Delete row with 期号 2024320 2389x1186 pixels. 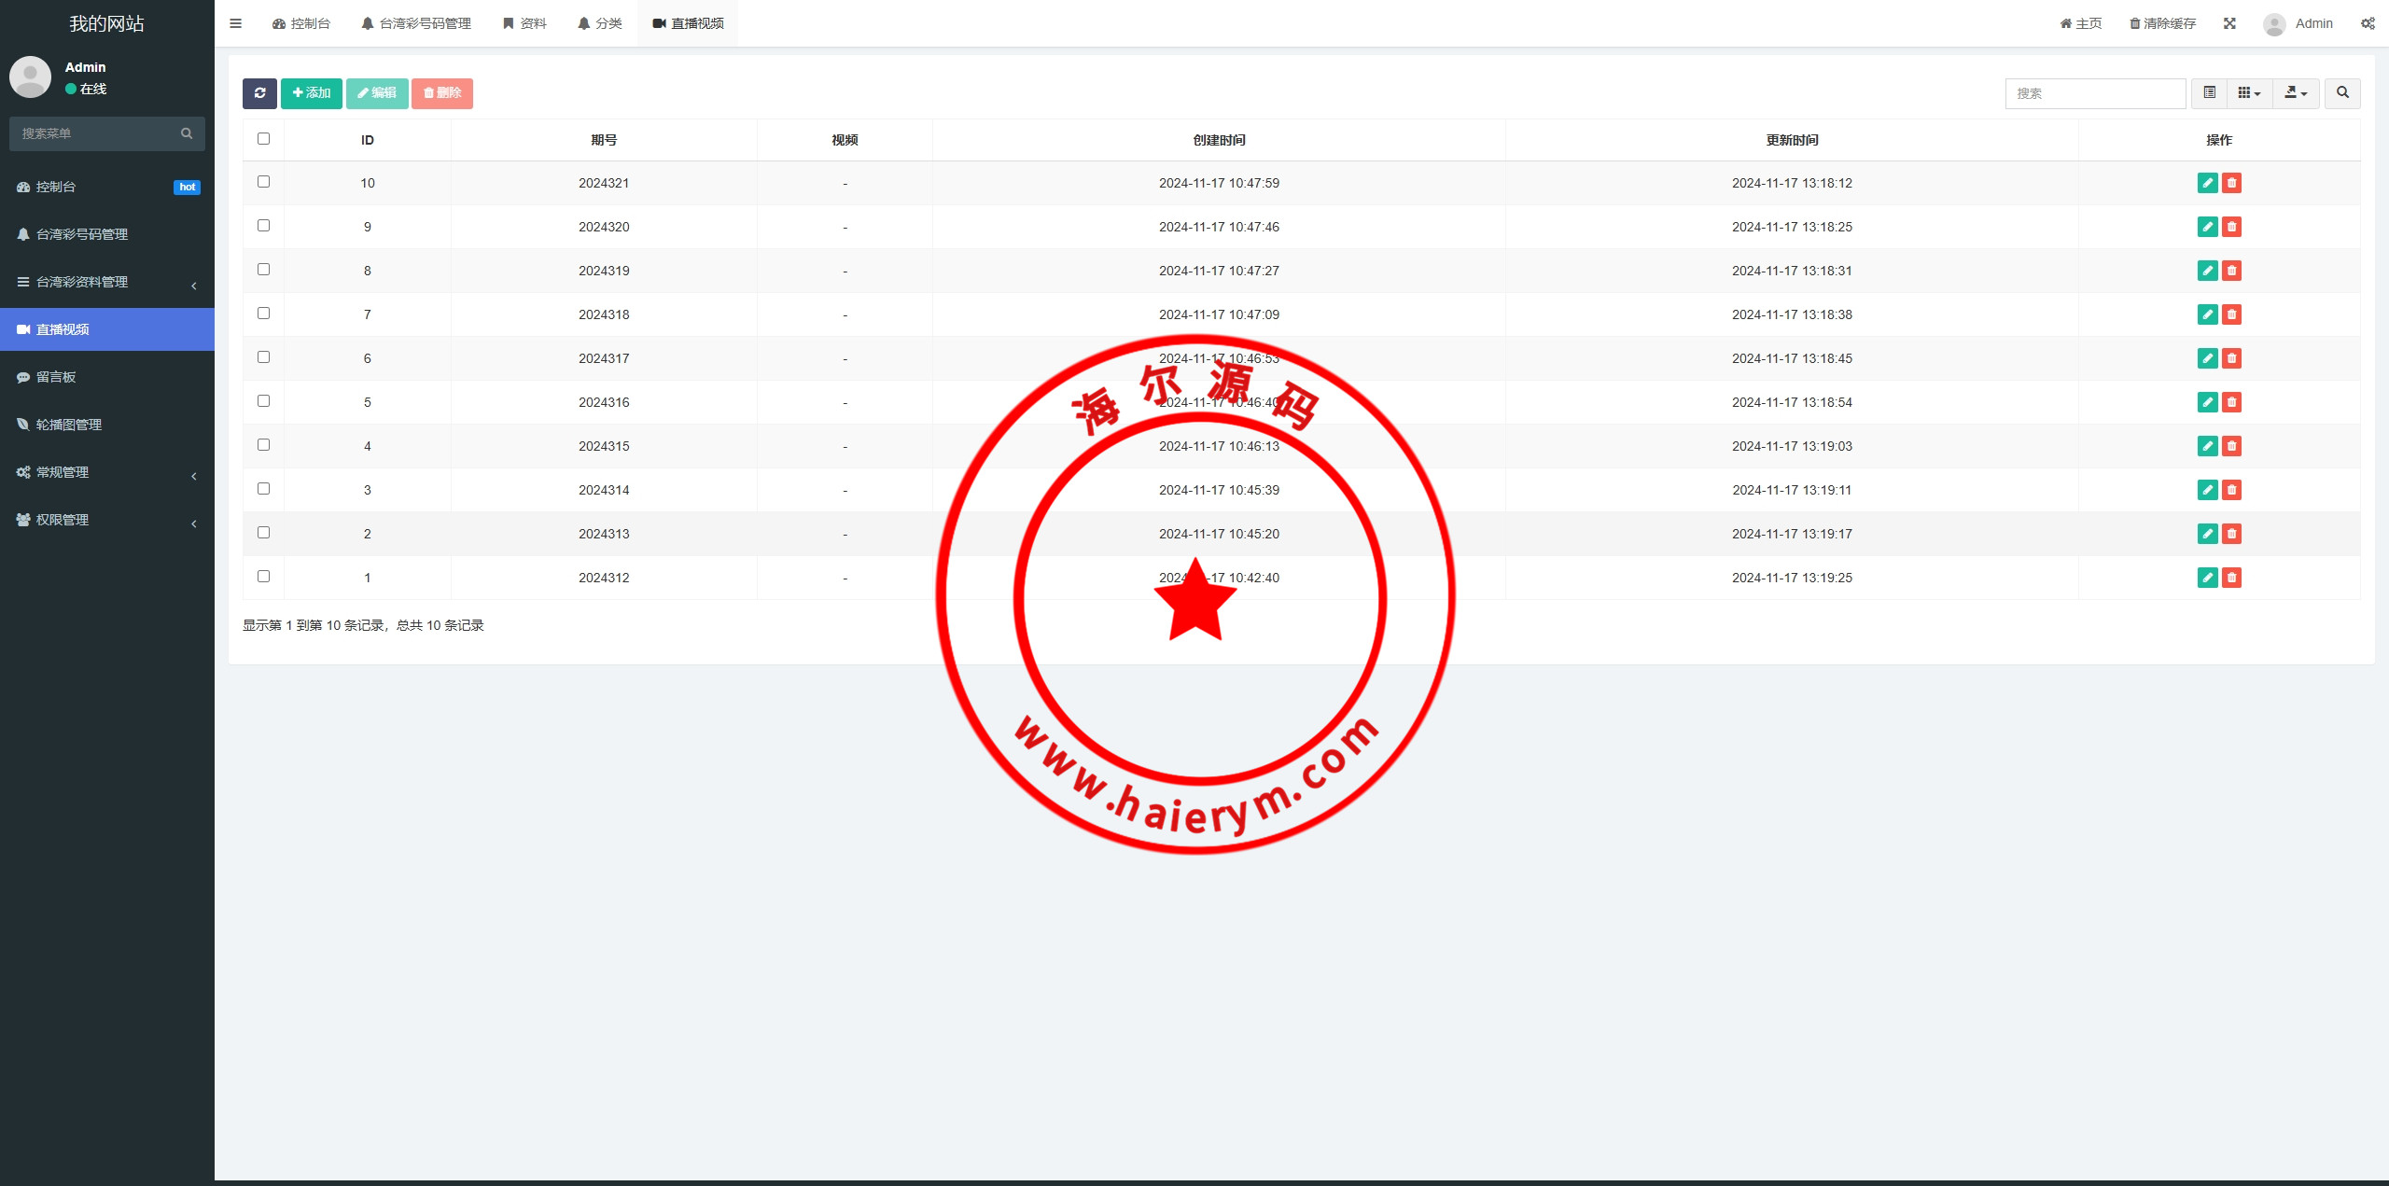click(2231, 227)
